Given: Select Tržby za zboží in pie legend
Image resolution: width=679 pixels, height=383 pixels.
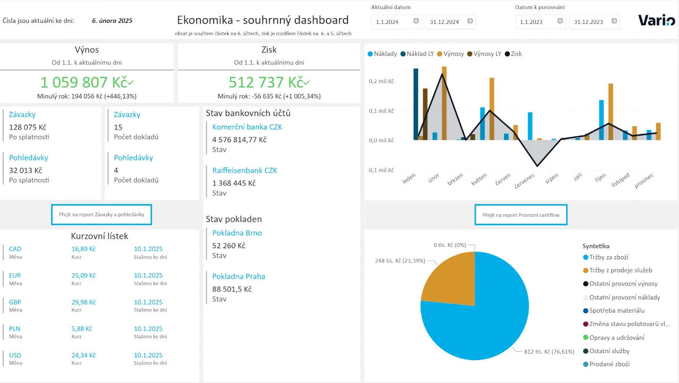Looking at the screenshot, I should [608, 257].
